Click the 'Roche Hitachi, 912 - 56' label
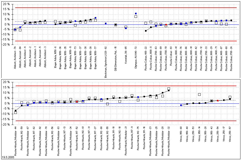Image resolution: width=242 pixels, height=160 pixels. (52, 138)
